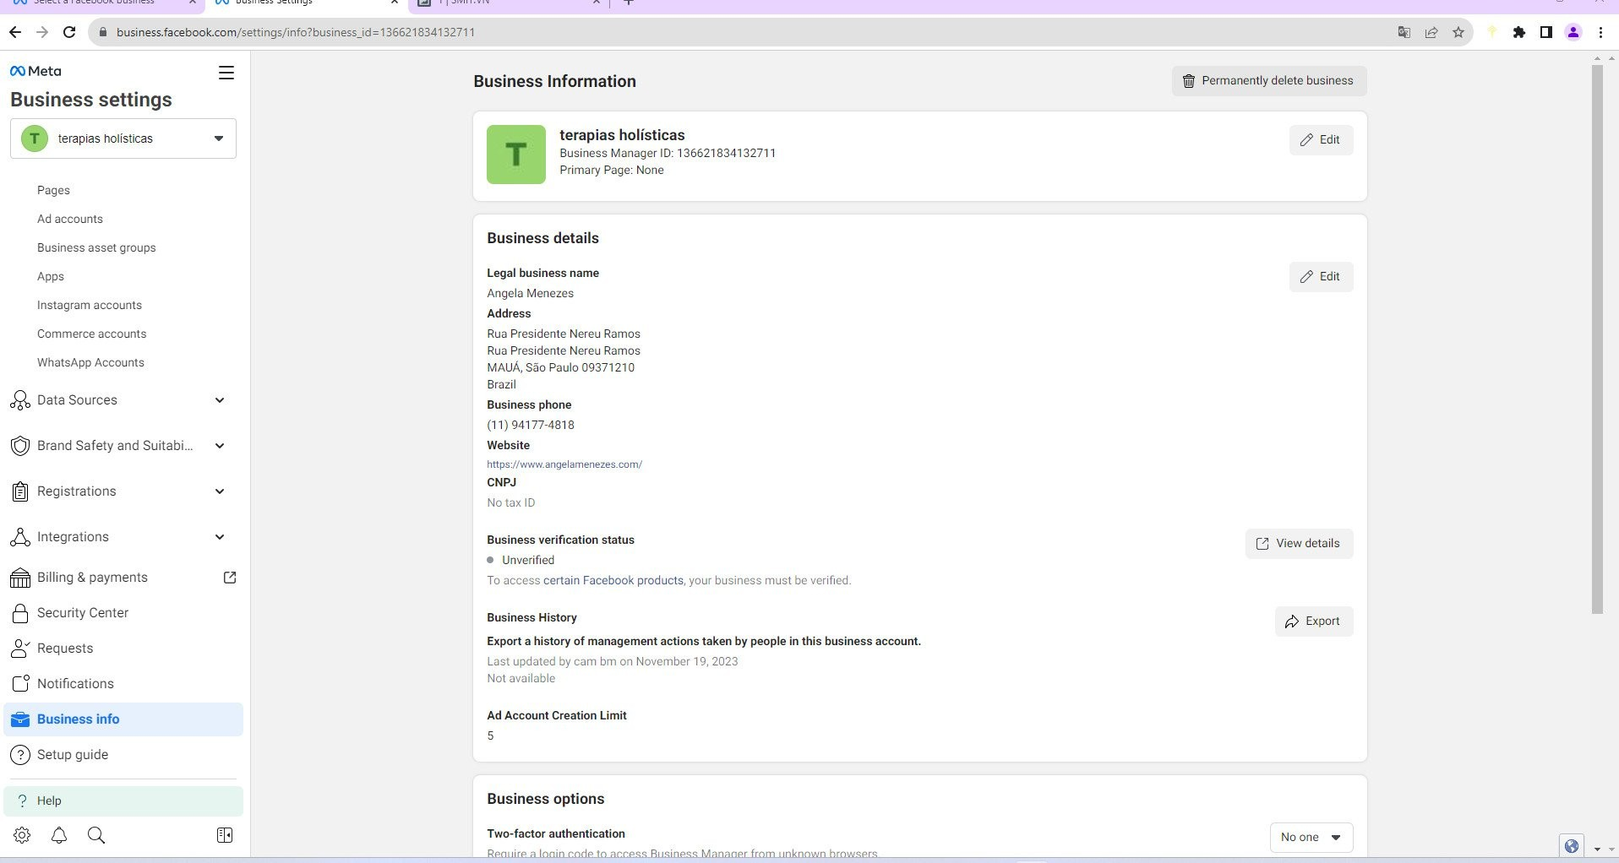This screenshot has height=863, width=1619.
Task: Bookmark this page with the star icon
Action: pos(1458,32)
